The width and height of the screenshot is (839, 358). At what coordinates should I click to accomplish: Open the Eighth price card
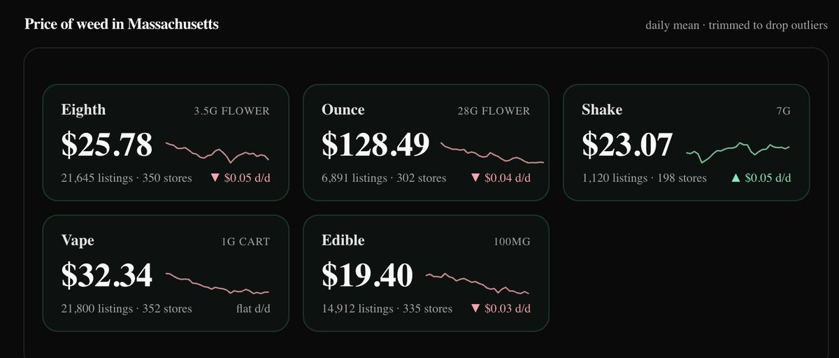coord(166,144)
